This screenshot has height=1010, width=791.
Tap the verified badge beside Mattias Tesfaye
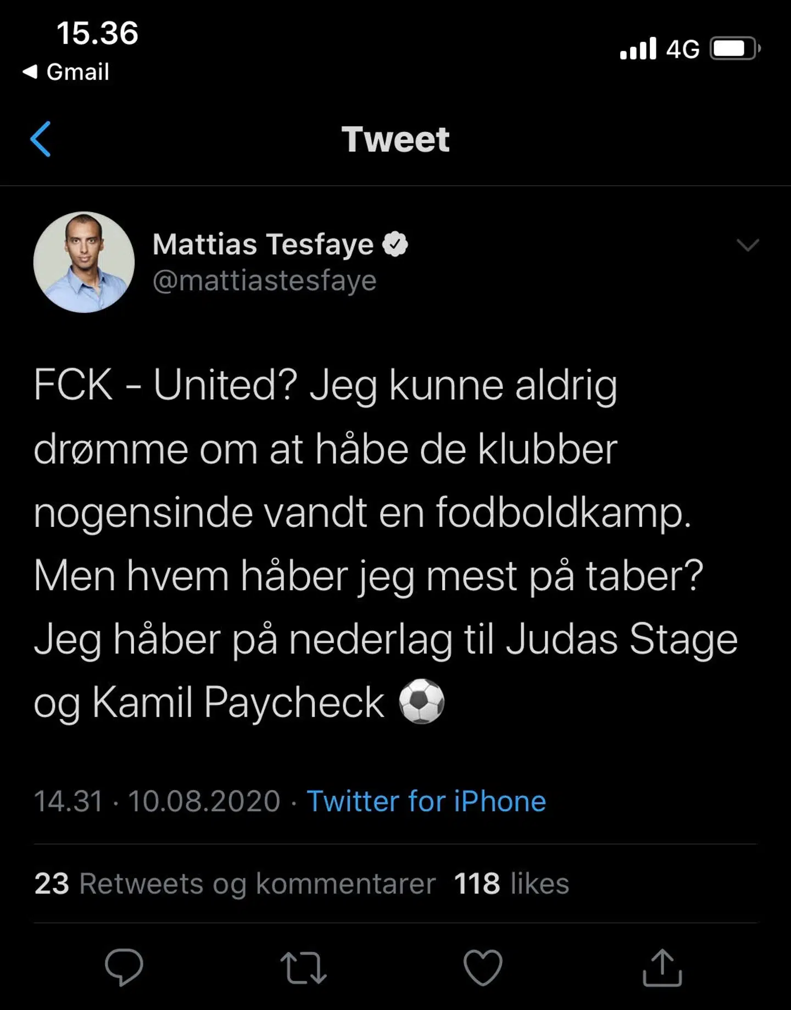pos(395,245)
